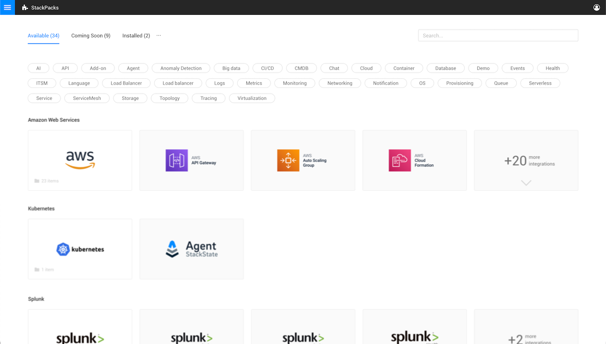Select the Container filter tag
This screenshot has height=344, width=606.
(404, 68)
